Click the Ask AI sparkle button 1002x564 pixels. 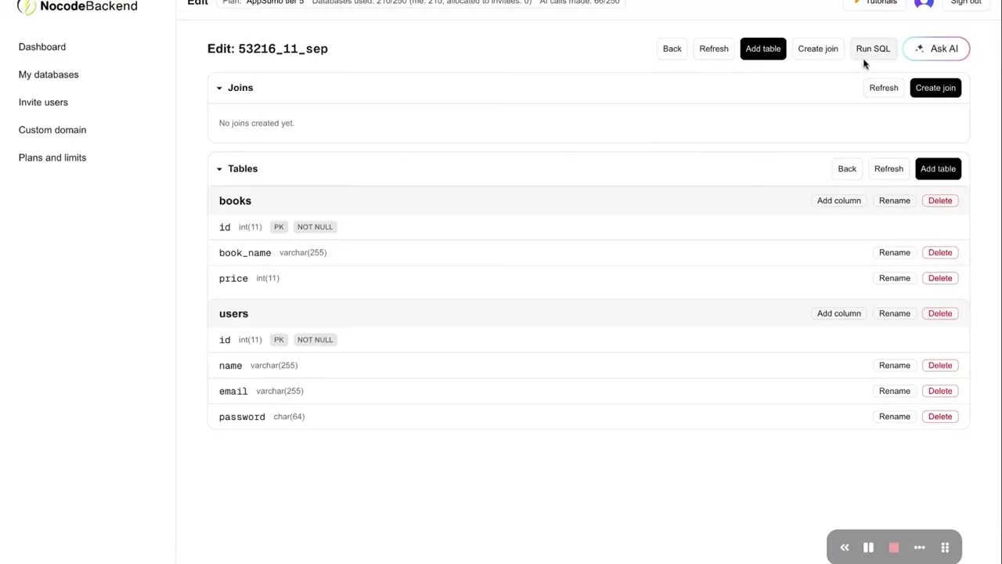point(936,49)
